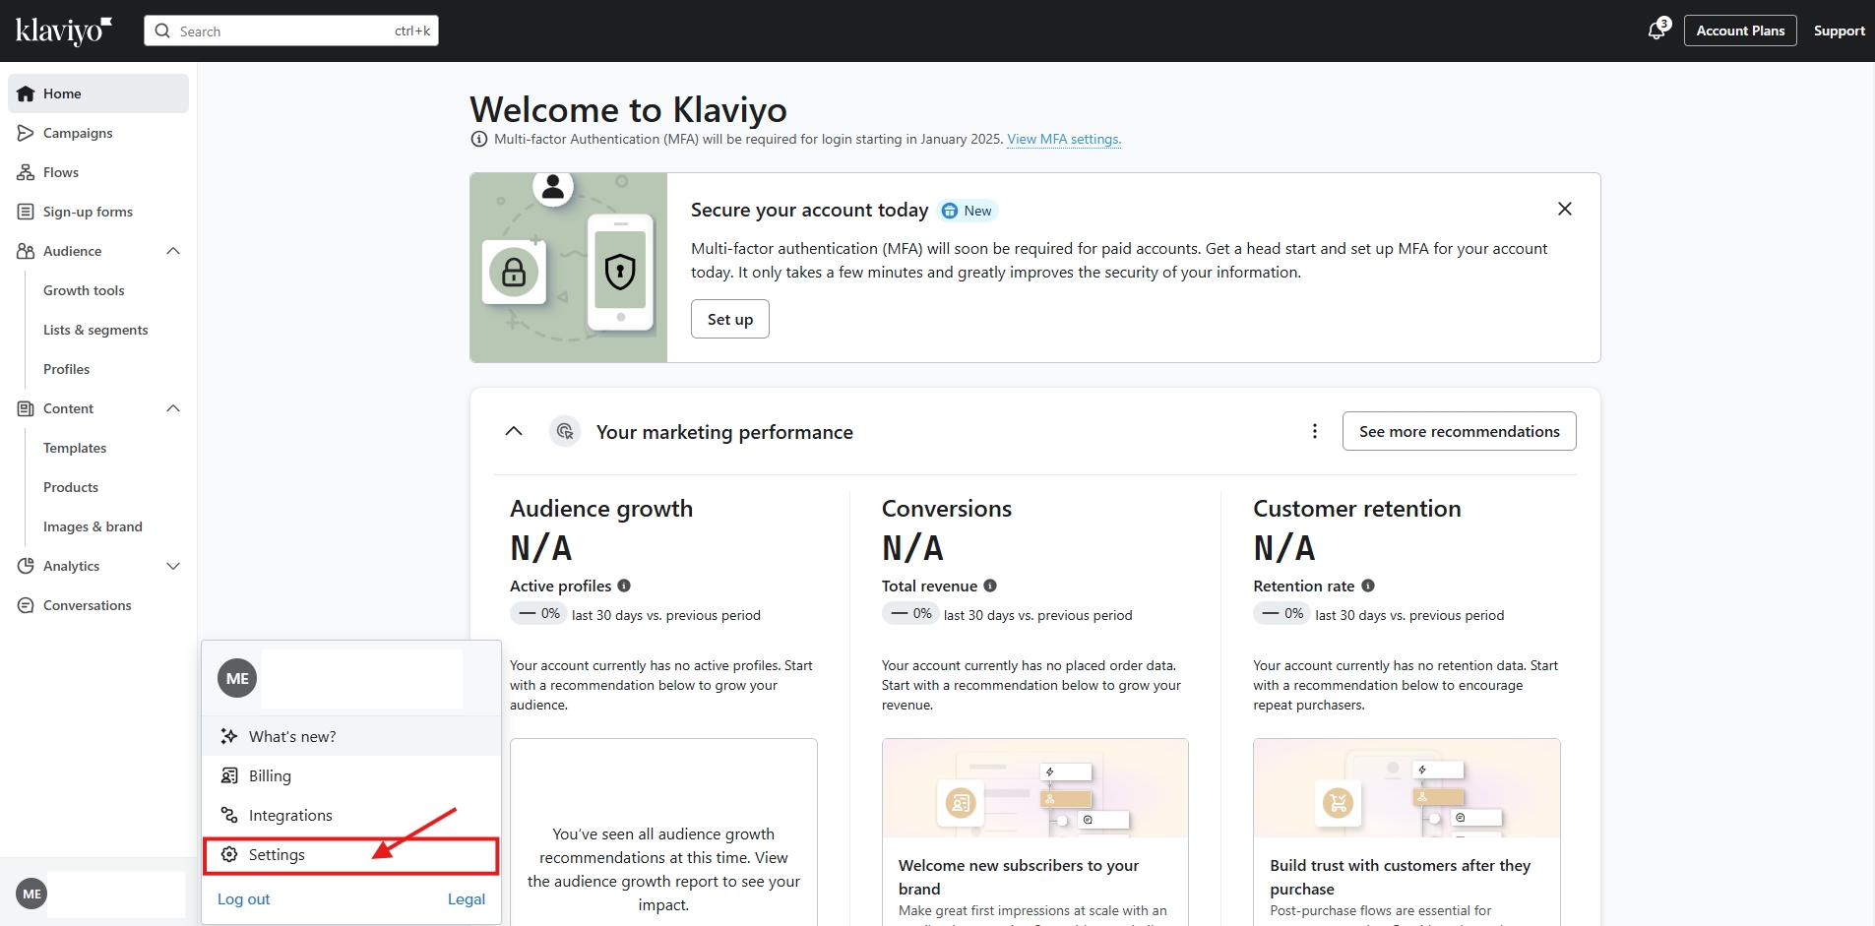
Task: Open Conversations in sidebar
Action: pyautogui.click(x=98, y=605)
